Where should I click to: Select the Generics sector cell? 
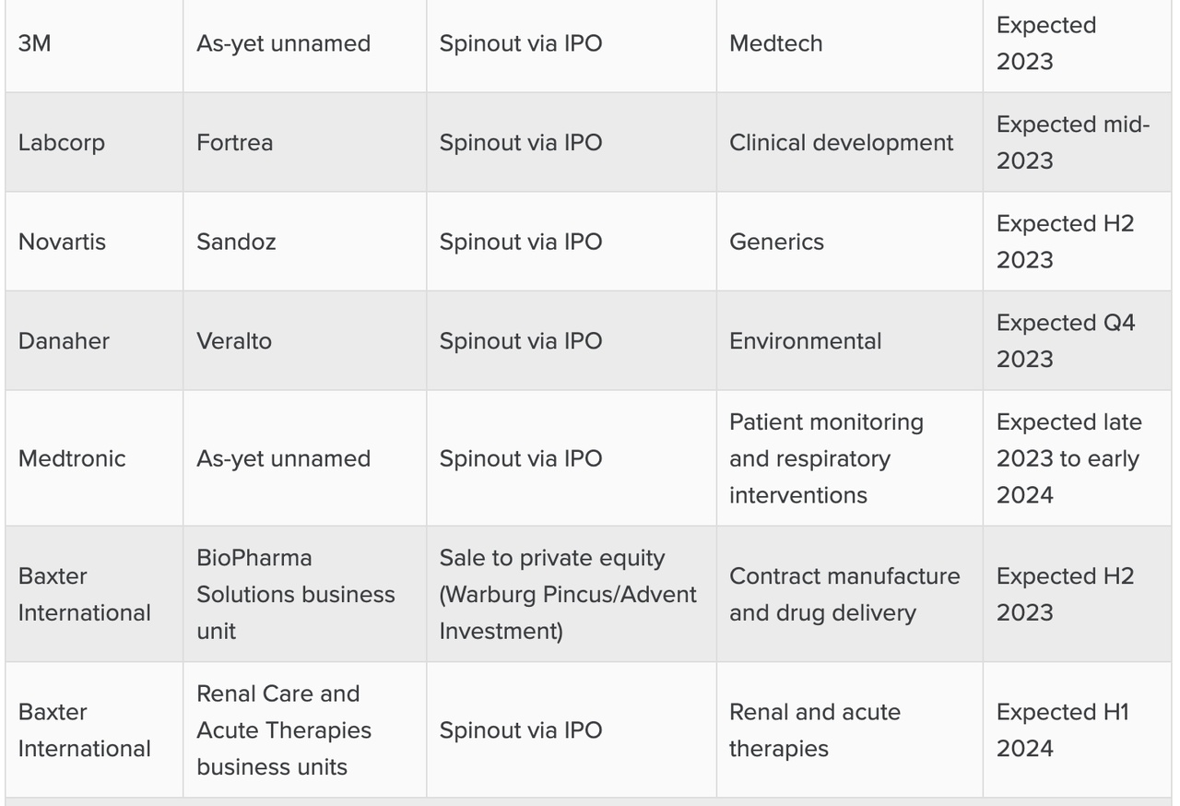pos(776,242)
